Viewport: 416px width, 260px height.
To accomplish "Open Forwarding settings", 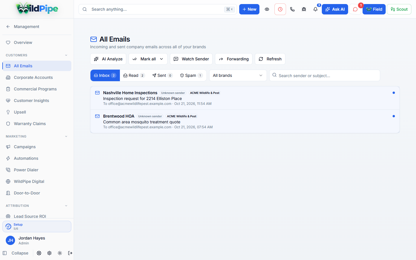I will (234, 59).
